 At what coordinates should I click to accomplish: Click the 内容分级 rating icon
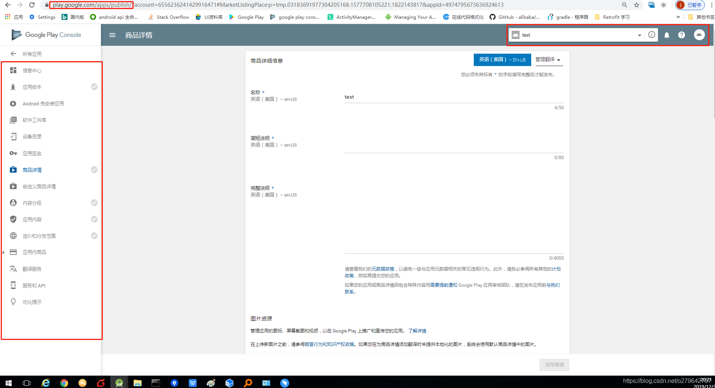[14, 203]
